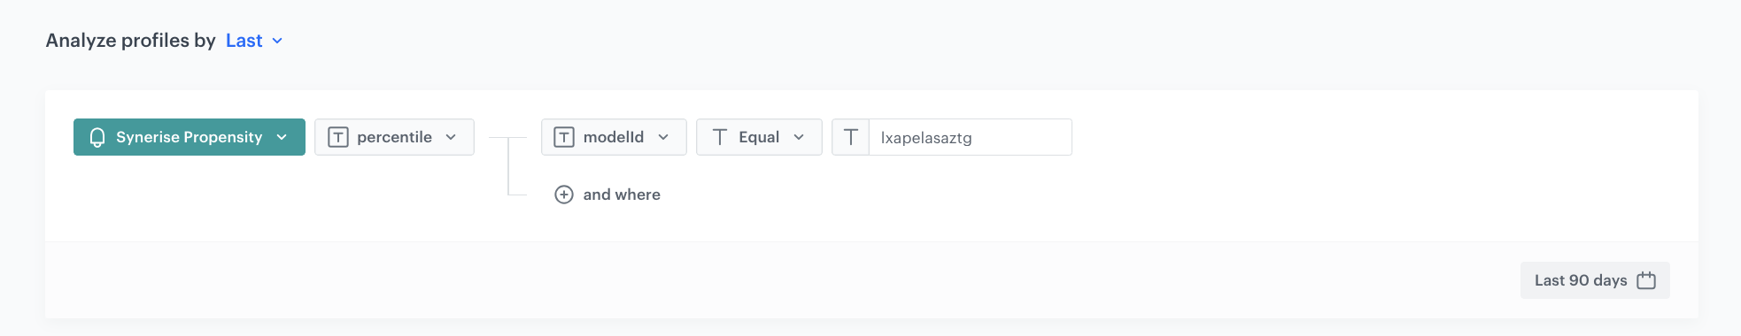Open the Synerise Propensity event dropdown
This screenshot has width=1741, height=336.
tap(190, 137)
